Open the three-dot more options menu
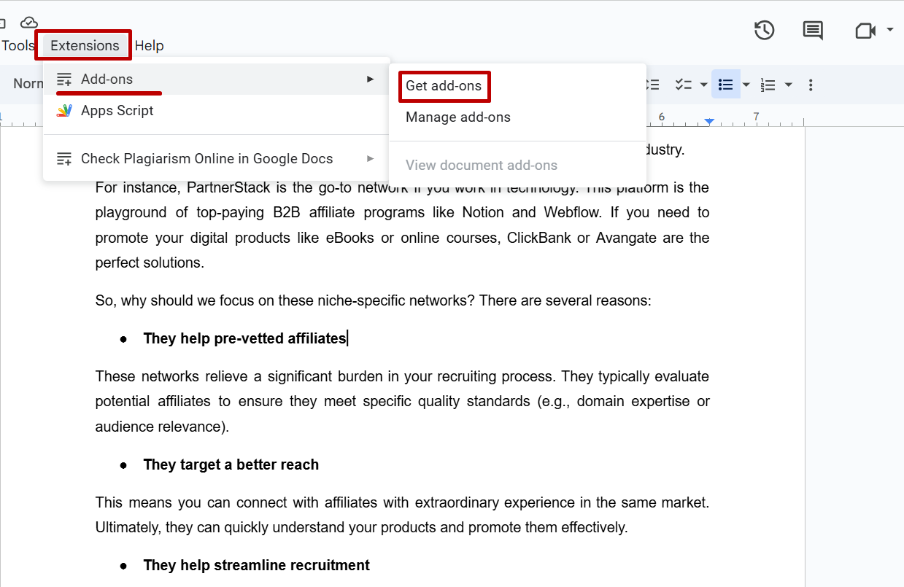Viewport: 904px width, 587px height. [811, 85]
